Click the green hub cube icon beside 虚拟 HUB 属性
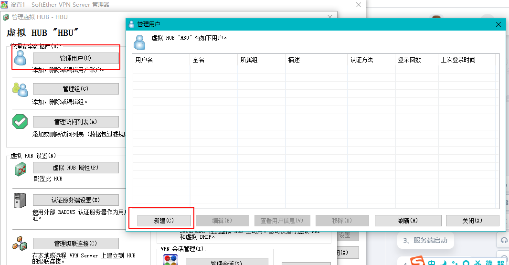Viewport: 509px width, 265px height. [x=21, y=169]
